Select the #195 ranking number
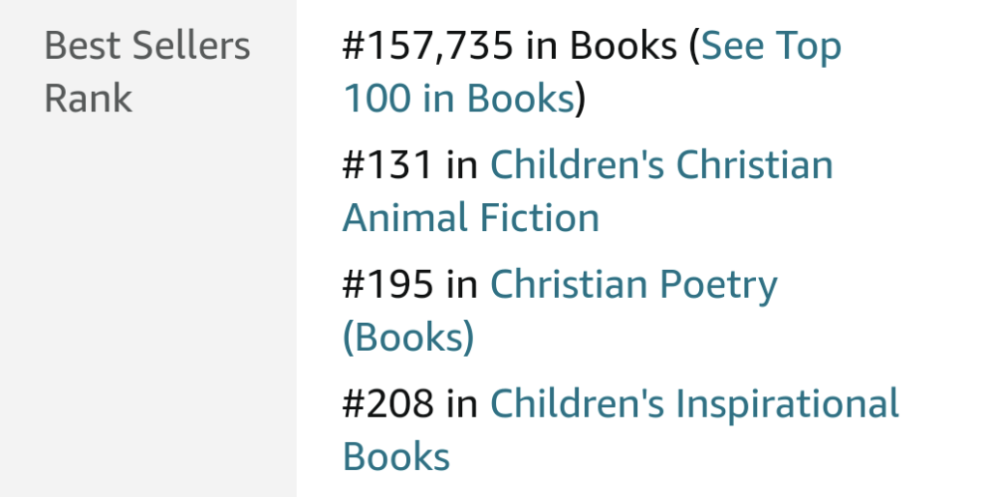Screen dimensions: 990x497 pyautogui.click(x=388, y=285)
